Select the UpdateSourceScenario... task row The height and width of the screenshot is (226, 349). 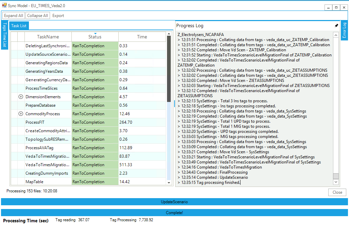click(88, 54)
